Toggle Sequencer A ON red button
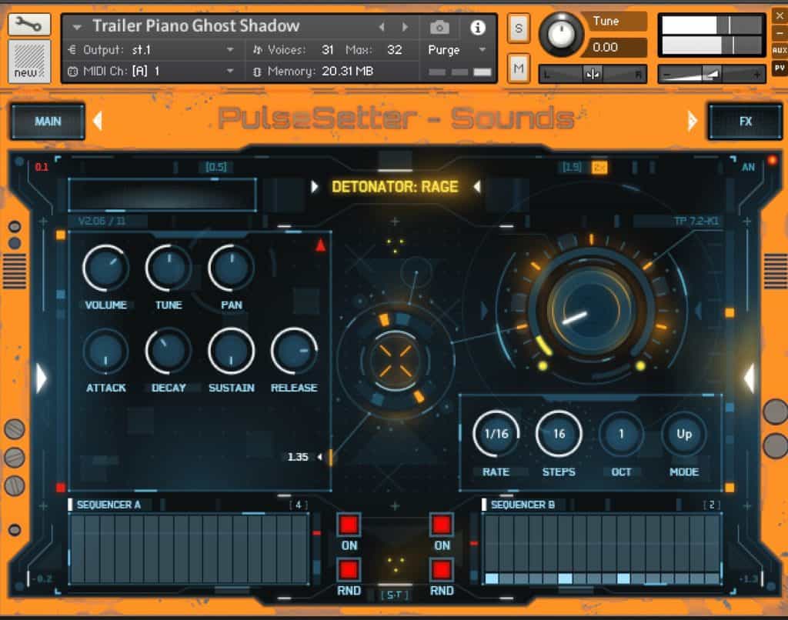Screen dimensions: 788x620 (x=349, y=525)
